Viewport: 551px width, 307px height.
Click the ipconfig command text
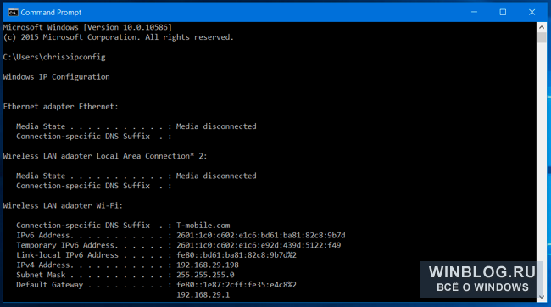(87, 57)
